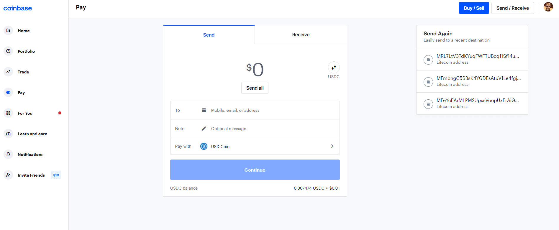Send again to MFmbhgC5S3sK4YGDEsAtuV1Le4fgj address
559x230 pixels.
(x=472, y=81)
